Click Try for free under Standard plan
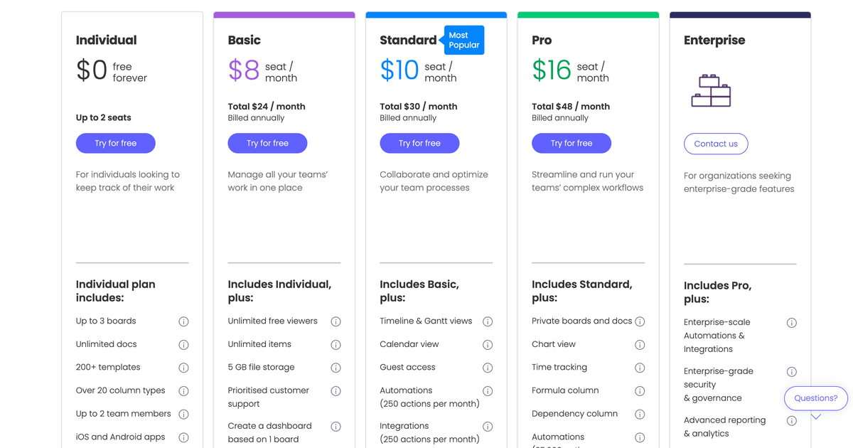 (x=419, y=144)
